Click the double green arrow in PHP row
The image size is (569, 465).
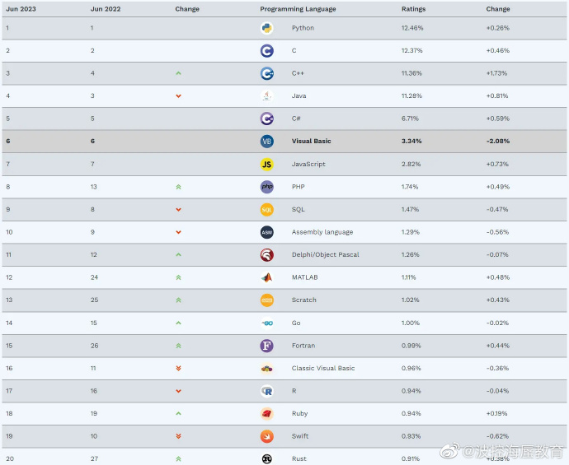coord(178,187)
